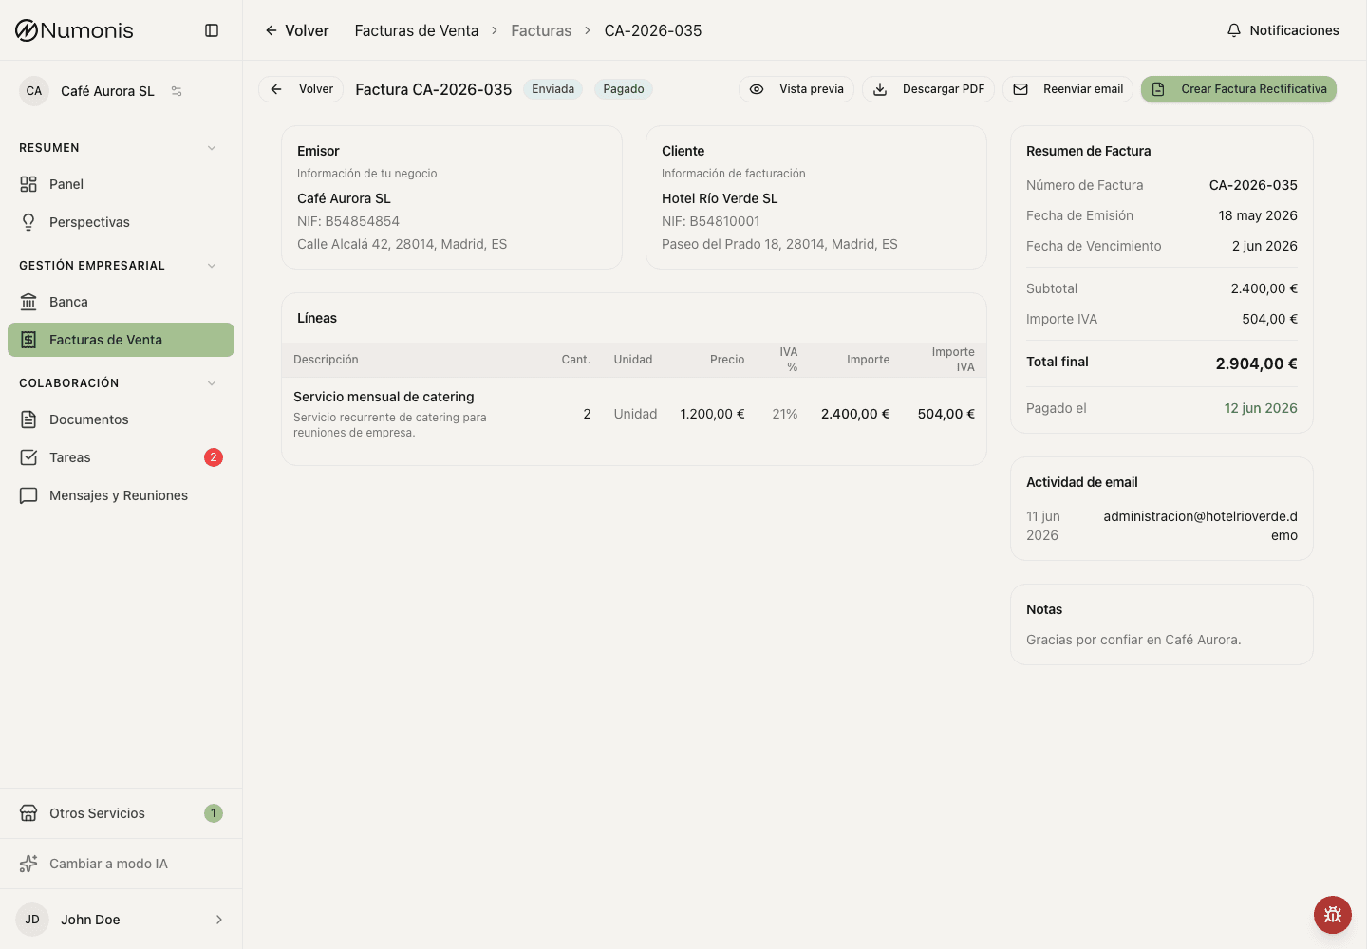Click the Banca bank icon
This screenshot has width=1367, height=949.
click(28, 302)
